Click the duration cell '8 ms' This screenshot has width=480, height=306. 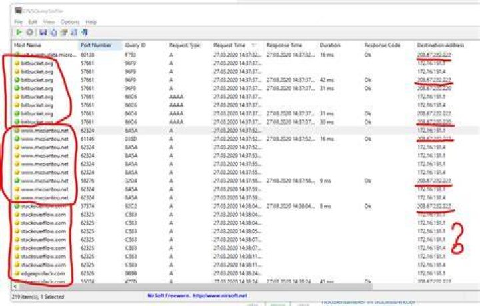[325, 206]
